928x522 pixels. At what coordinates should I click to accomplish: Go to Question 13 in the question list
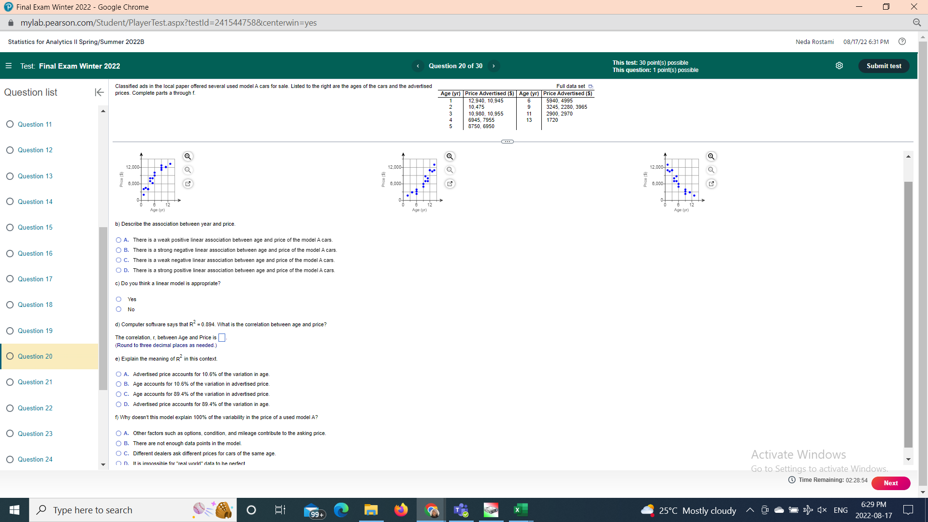tap(34, 176)
